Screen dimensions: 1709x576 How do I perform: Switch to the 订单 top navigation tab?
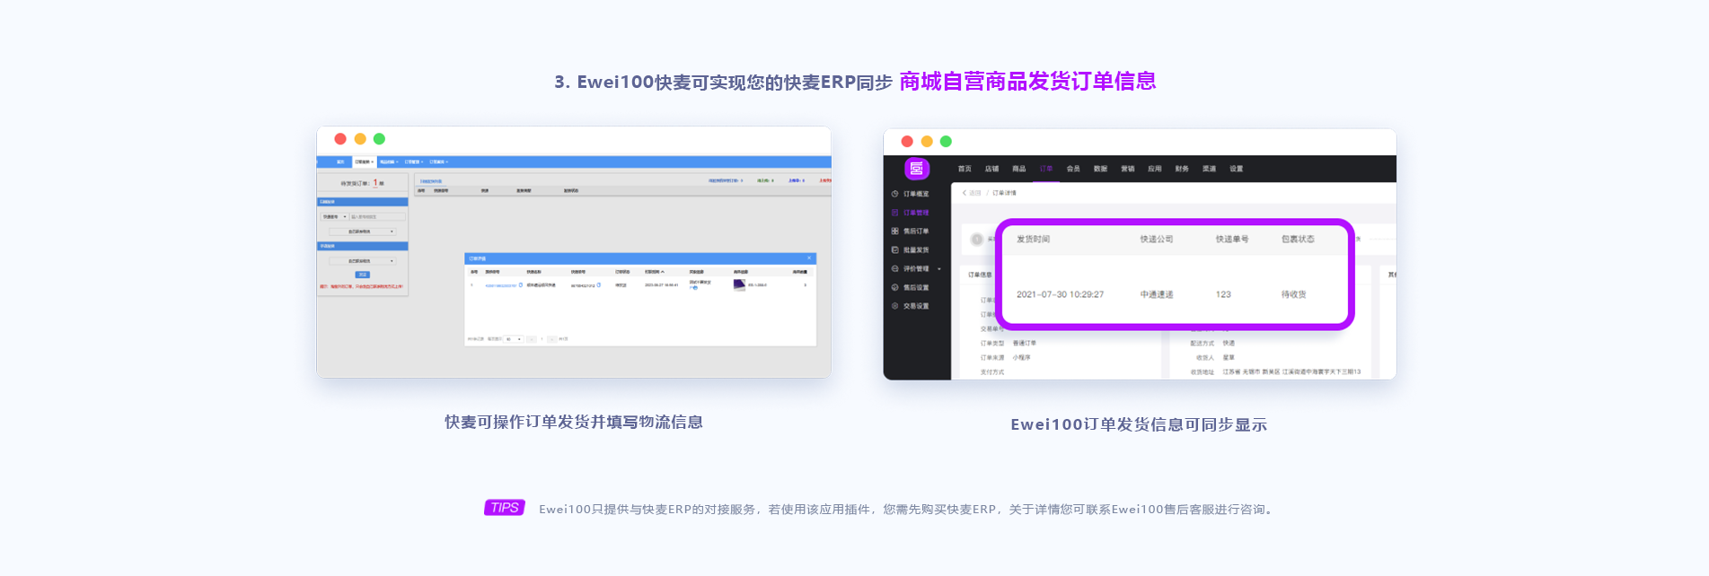(1045, 169)
